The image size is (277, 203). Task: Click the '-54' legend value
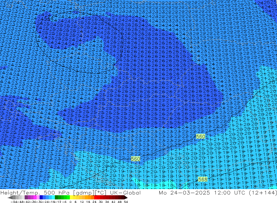(x=13, y=202)
